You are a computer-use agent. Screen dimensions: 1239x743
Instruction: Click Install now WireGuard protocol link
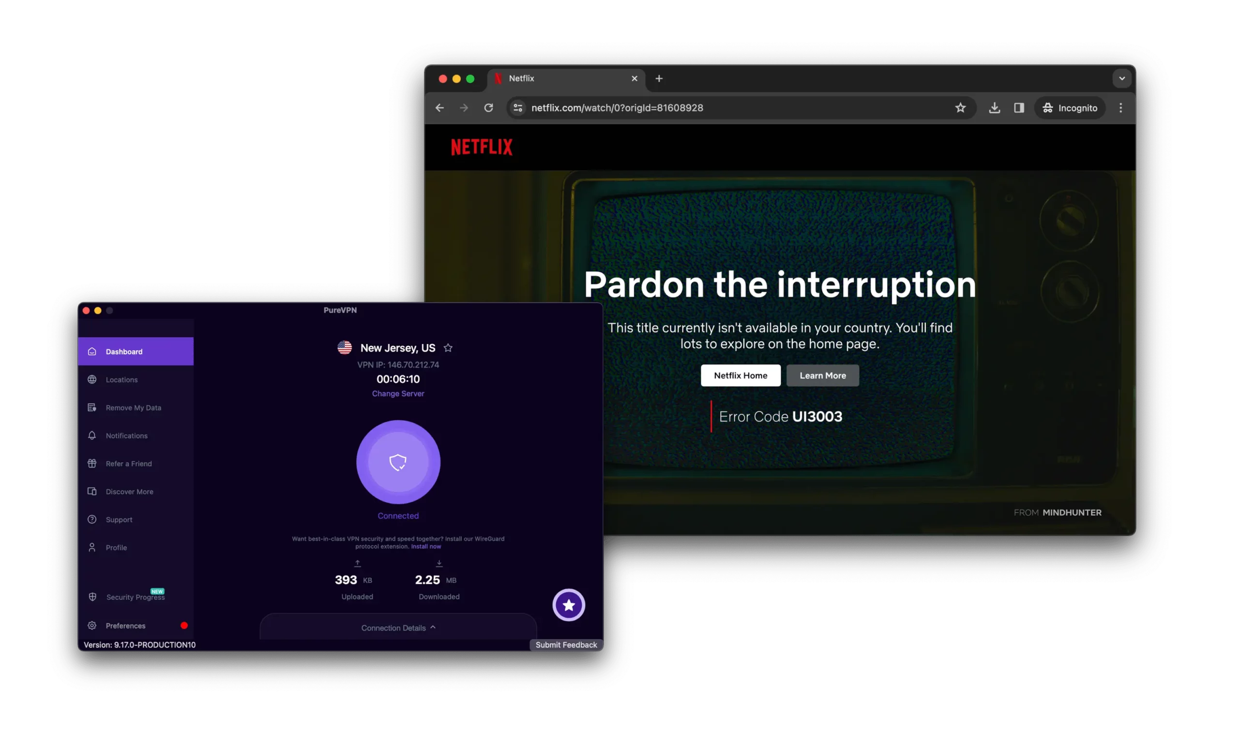[x=426, y=546]
